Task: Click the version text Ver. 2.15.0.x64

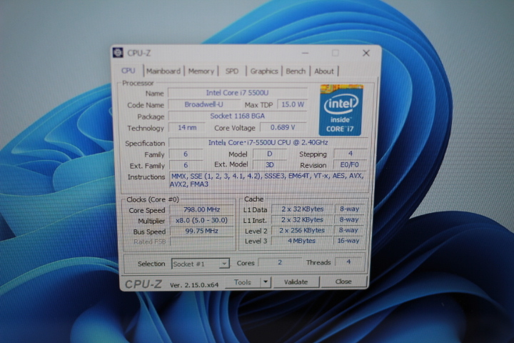Action: pos(194,285)
